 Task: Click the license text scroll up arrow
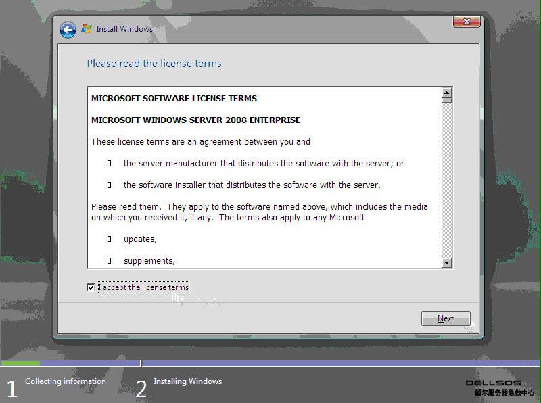coord(447,92)
